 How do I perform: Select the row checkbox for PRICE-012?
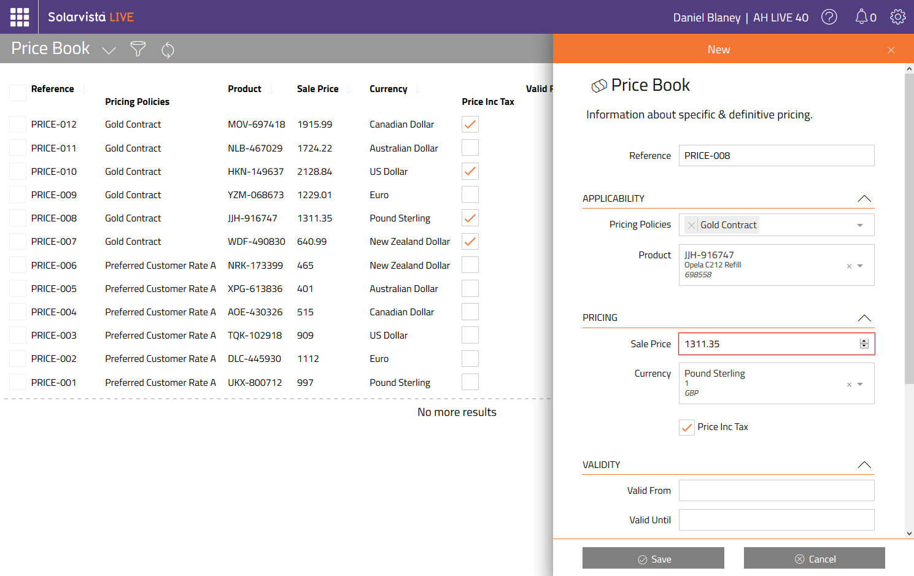pos(18,125)
